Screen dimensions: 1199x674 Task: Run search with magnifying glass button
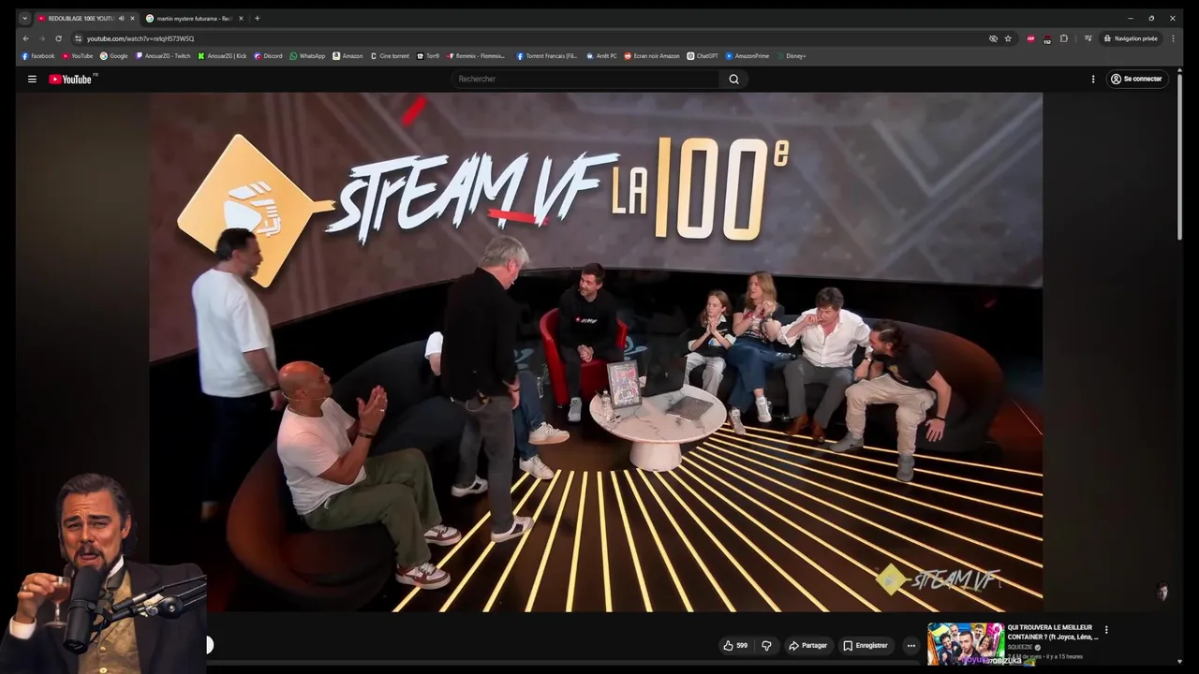point(733,79)
